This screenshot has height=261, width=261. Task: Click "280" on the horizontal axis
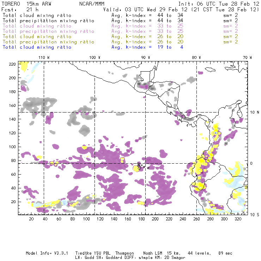coord(210,219)
